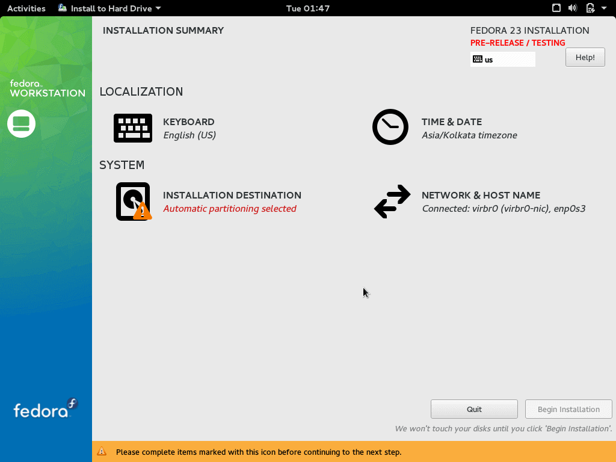616x462 pixels.
Task: Open the Keyboard layout settings icon
Action: [133, 128]
